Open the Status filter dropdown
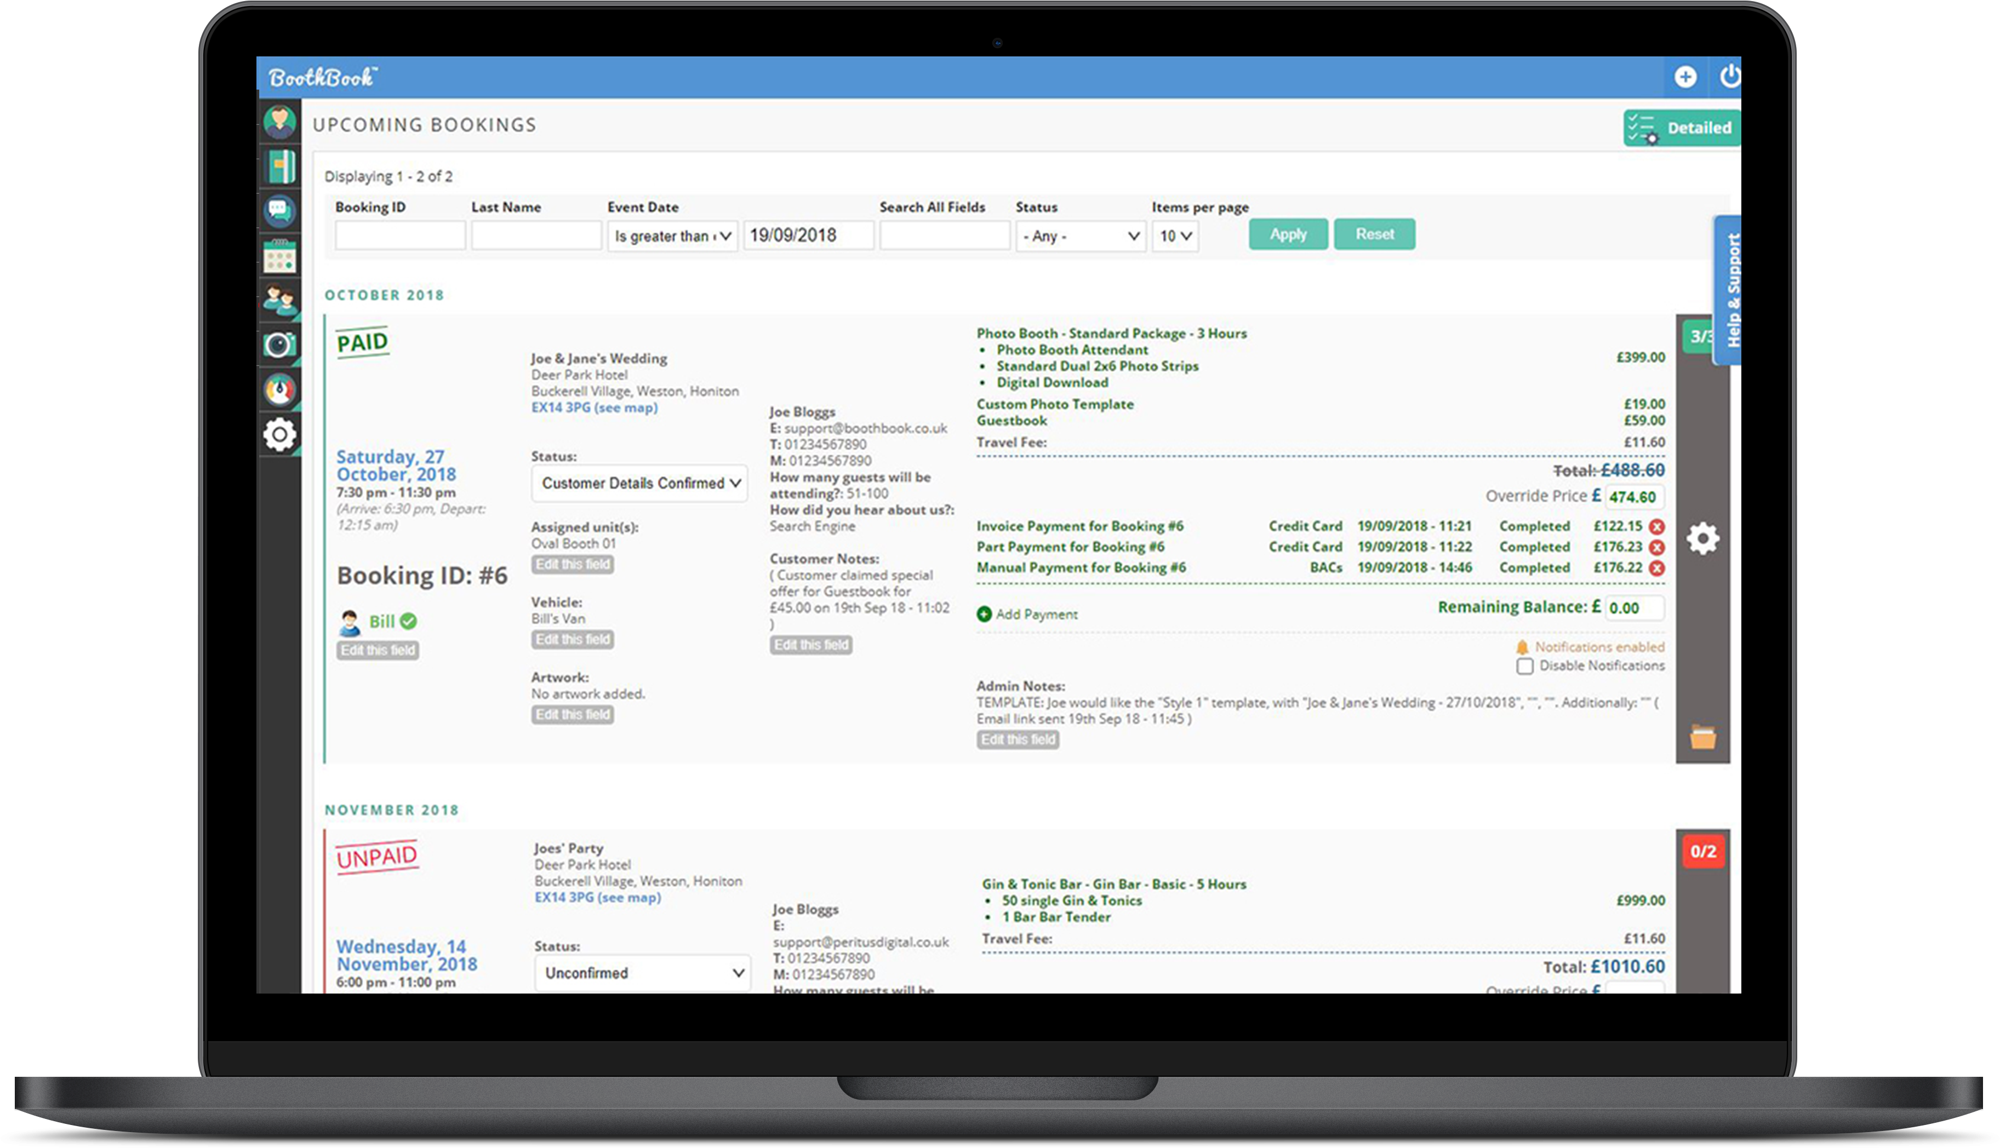This screenshot has height=1148, width=2000. coord(1079,236)
